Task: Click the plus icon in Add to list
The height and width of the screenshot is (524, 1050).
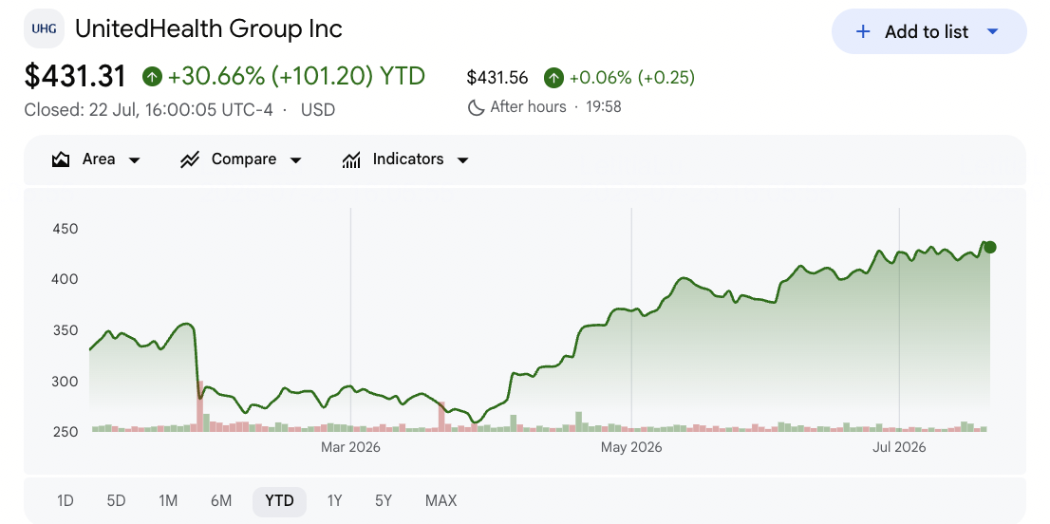Action: tap(863, 31)
